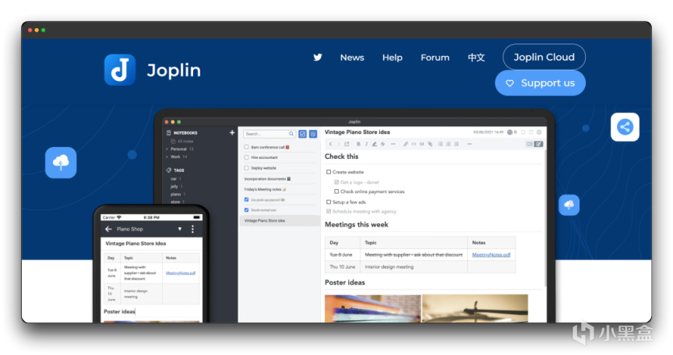The height and width of the screenshot is (355, 673).
Task: Select the car tag
Action: tap(174, 179)
